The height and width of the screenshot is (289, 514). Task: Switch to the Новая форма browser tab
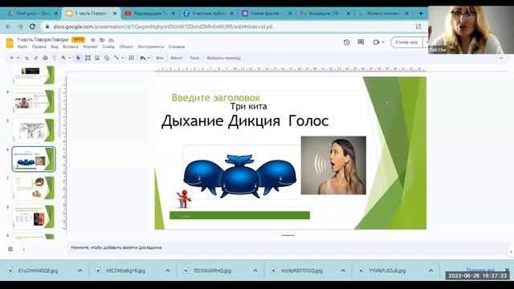(x=267, y=14)
